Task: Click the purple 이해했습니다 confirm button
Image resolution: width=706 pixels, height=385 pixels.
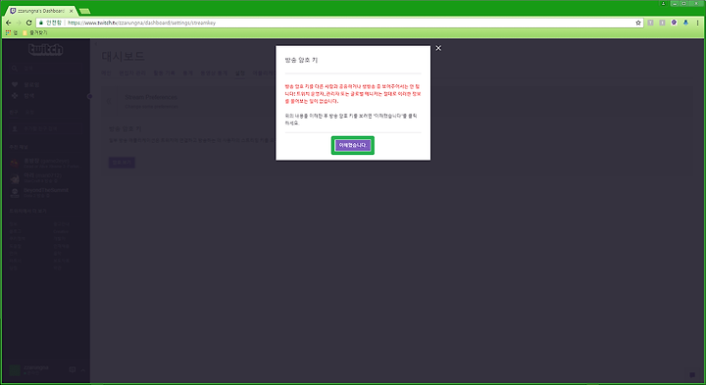Action: [x=353, y=145]
